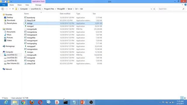Select Local Disk (D:) in navigation pane
The image size is (187, 105).
point(12,58)
